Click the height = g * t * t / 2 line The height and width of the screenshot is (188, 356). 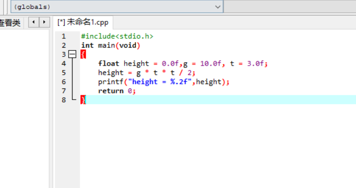(x=147, y=72)
